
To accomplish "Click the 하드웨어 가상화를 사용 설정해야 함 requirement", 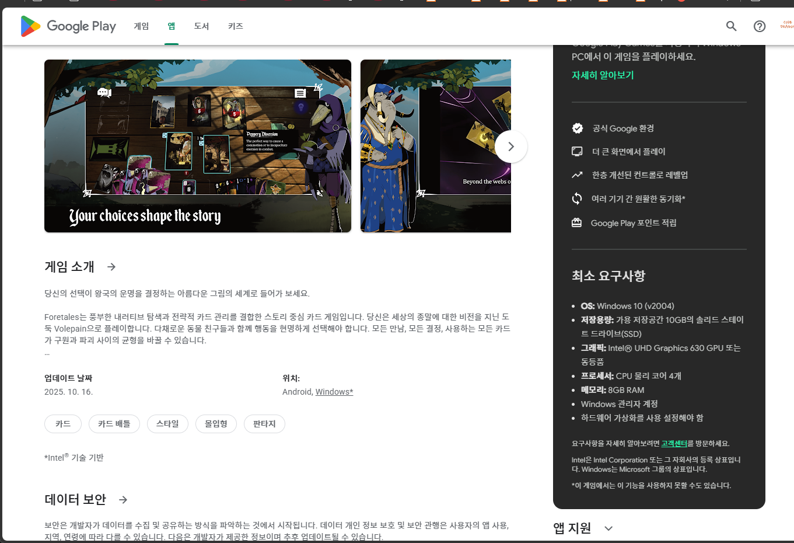I will (x=642, y=418).
